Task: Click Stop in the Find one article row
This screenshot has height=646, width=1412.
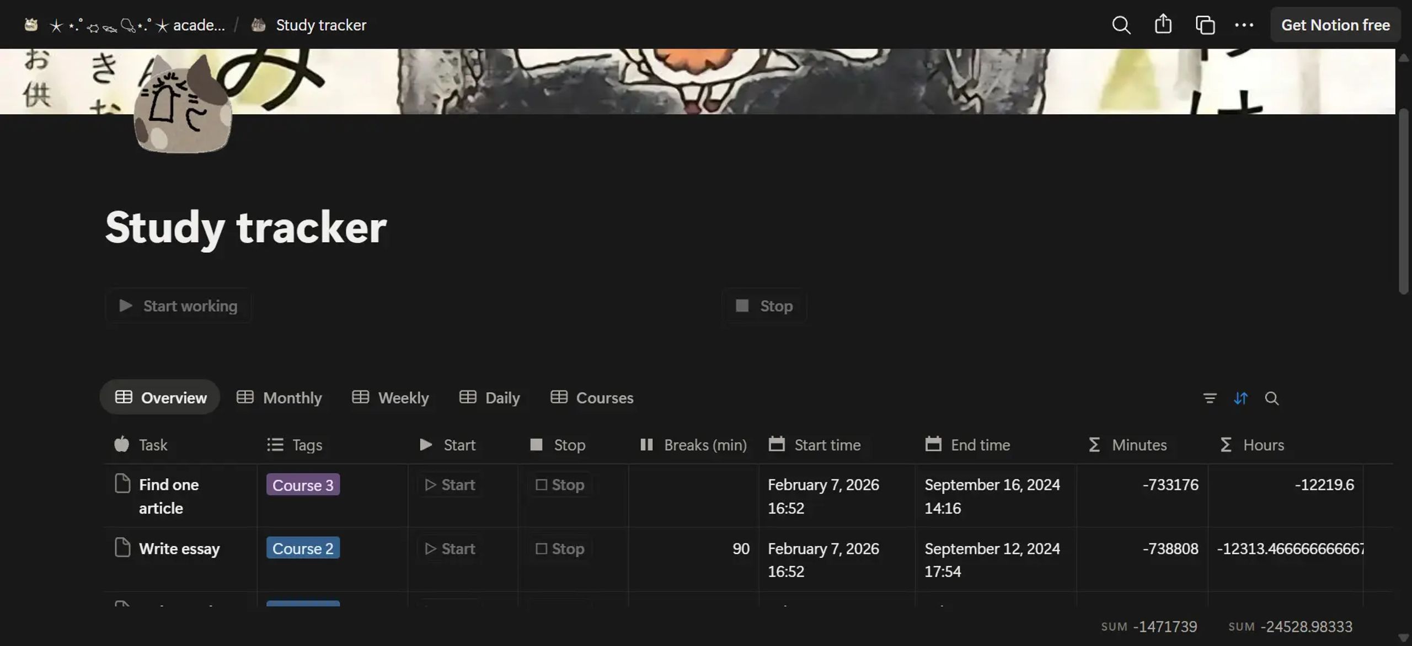Action: (x=560, y=484)
